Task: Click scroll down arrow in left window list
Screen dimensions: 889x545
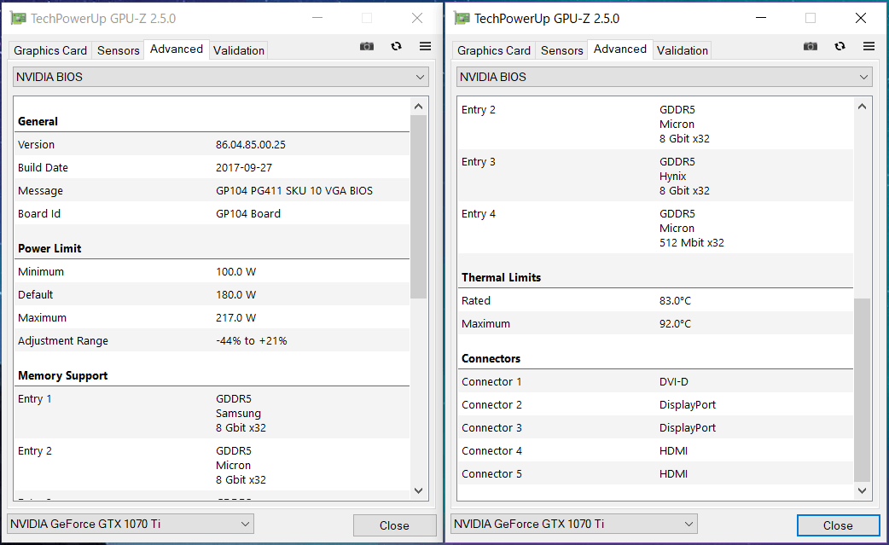Action: tap(418, 490)
